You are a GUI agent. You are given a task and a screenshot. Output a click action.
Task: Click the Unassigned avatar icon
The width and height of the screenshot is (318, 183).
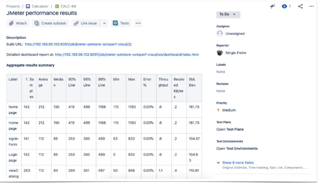pos(220,34)
